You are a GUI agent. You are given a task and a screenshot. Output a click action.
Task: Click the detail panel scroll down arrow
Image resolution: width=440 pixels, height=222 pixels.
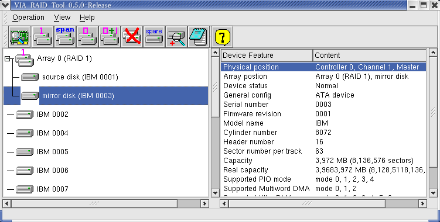(433, 193)
